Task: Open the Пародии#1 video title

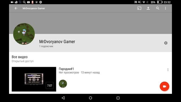Action: click(66, 69)
